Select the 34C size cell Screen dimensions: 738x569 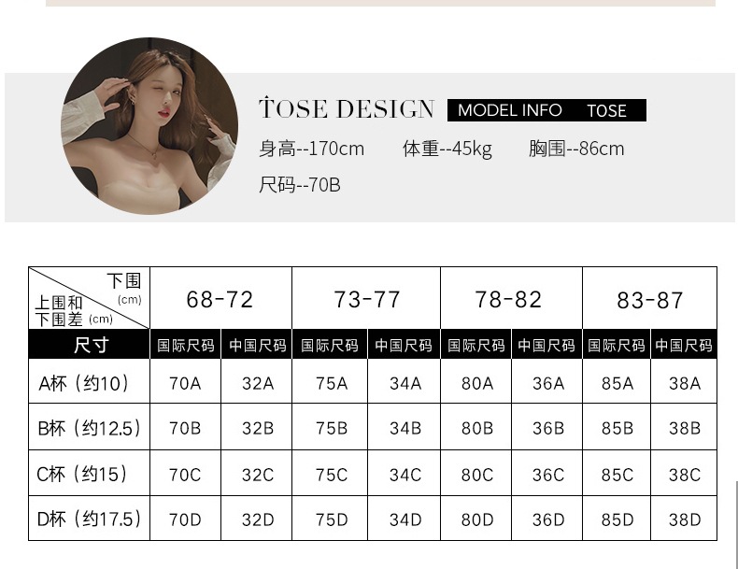point(404,474)
